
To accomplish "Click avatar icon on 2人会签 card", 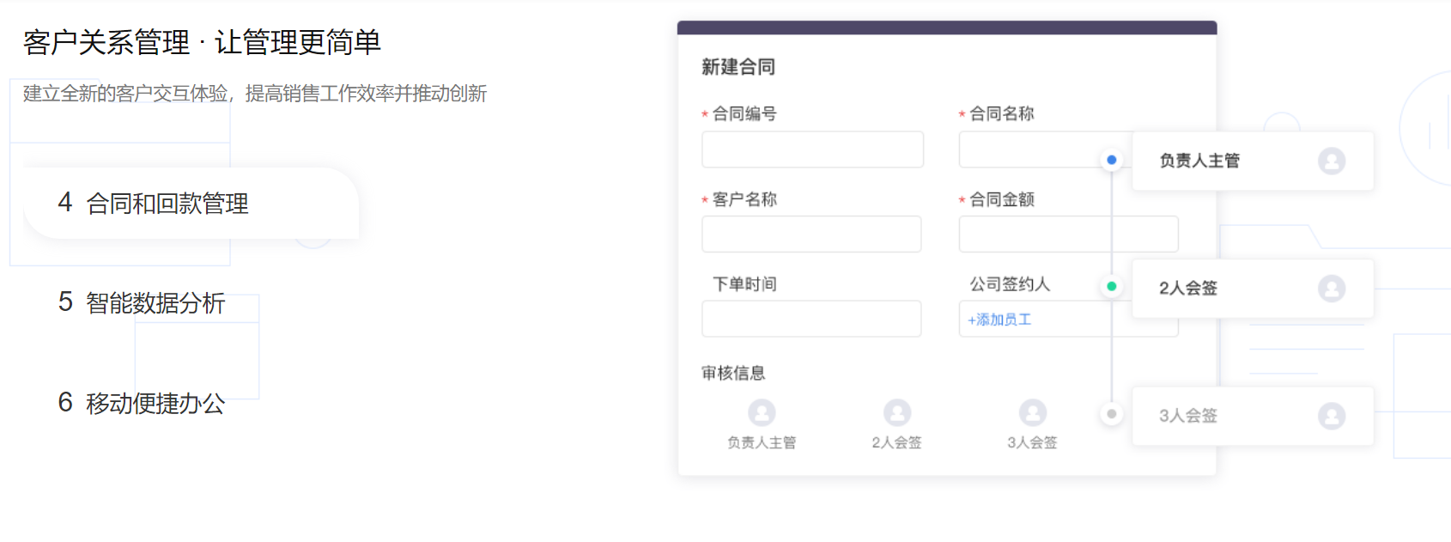I will point(1331,289).
